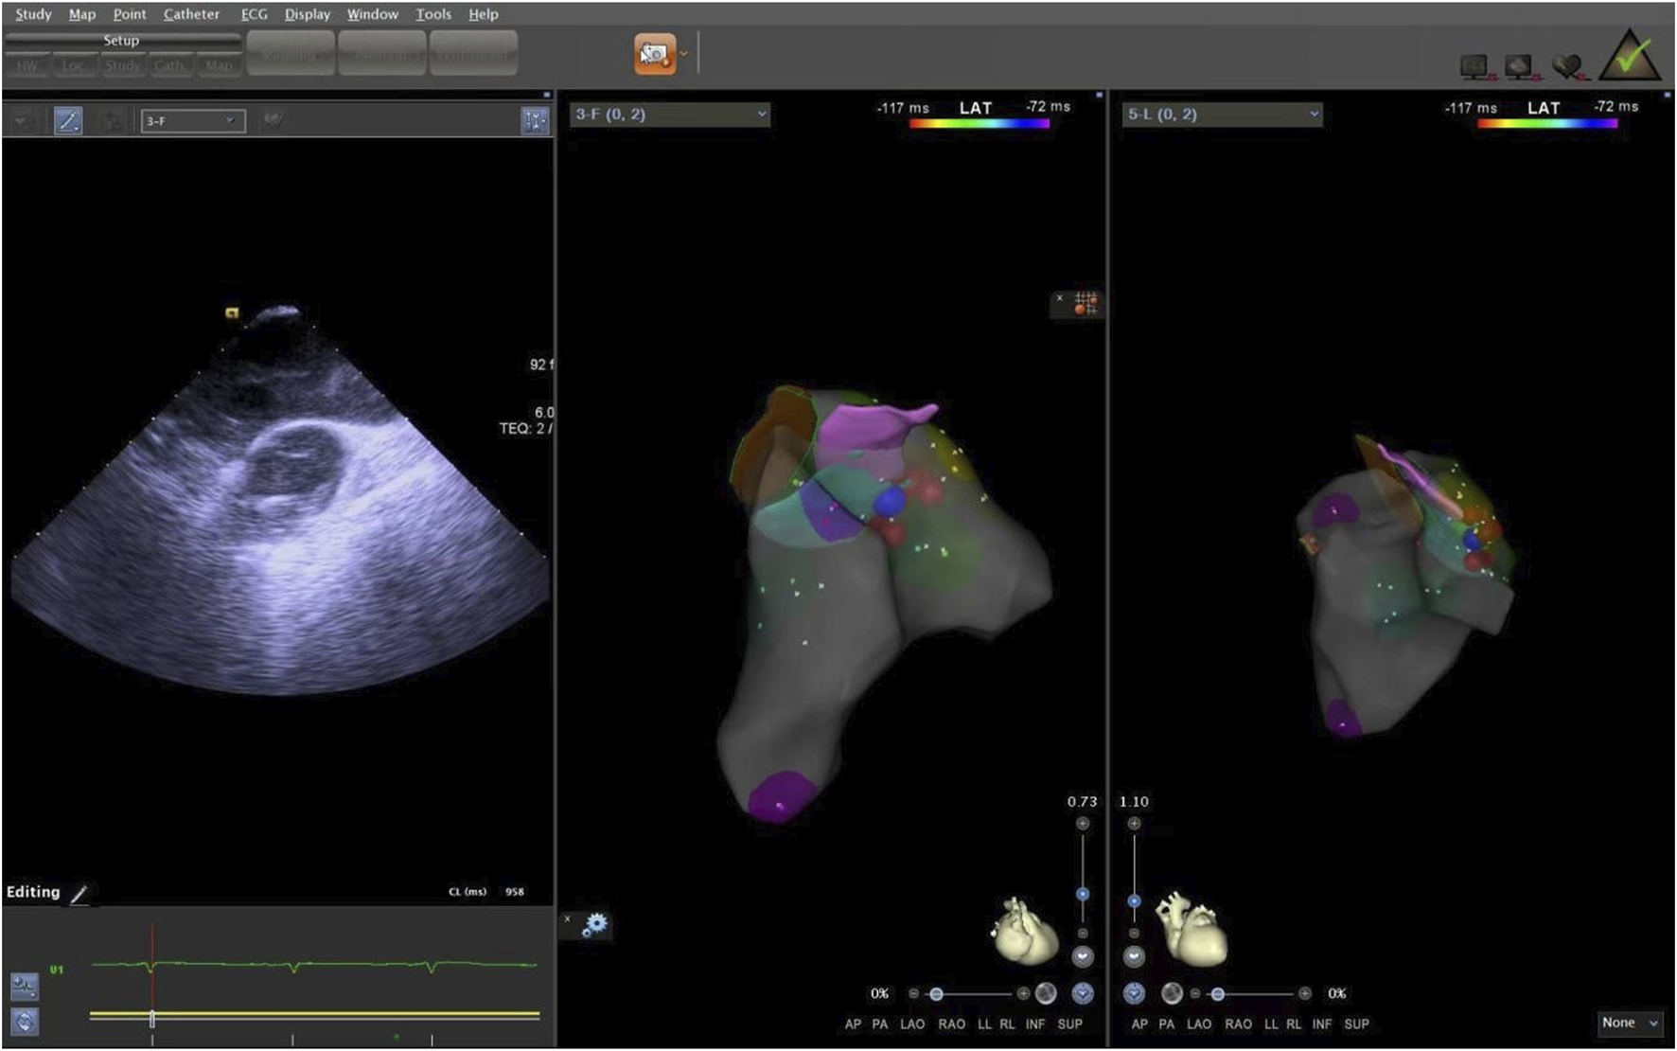Click the point grid icon in map viewer
The height and width of the screenshot is (1051, 1677).
click(1086, 304)
